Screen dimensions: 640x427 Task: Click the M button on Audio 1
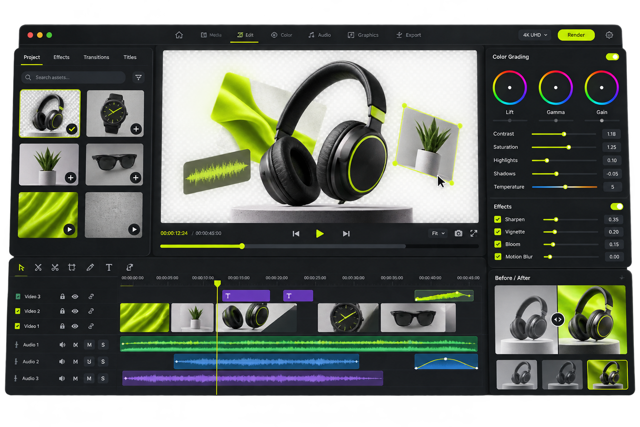89,345
